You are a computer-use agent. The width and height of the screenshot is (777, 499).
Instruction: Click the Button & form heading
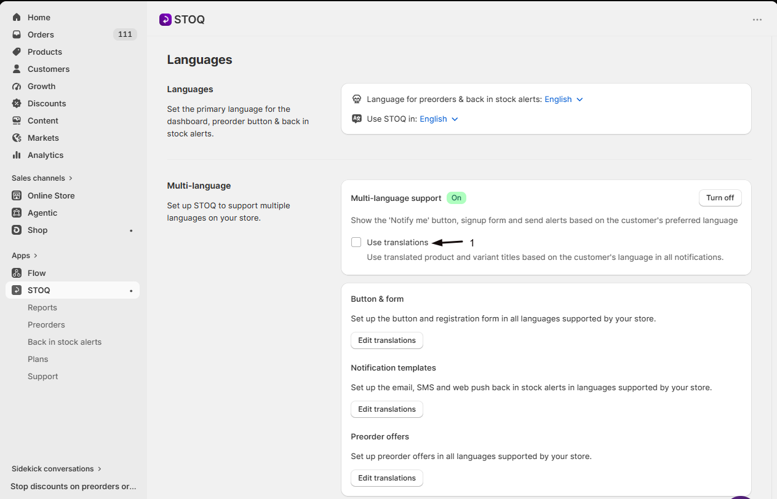377,299
